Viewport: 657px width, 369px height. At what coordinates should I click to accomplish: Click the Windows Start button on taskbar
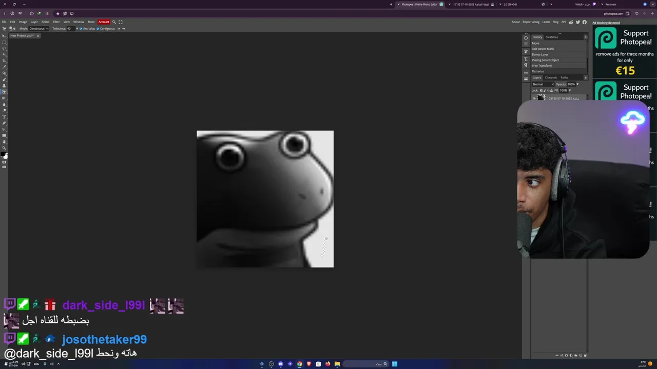[395, 364]
